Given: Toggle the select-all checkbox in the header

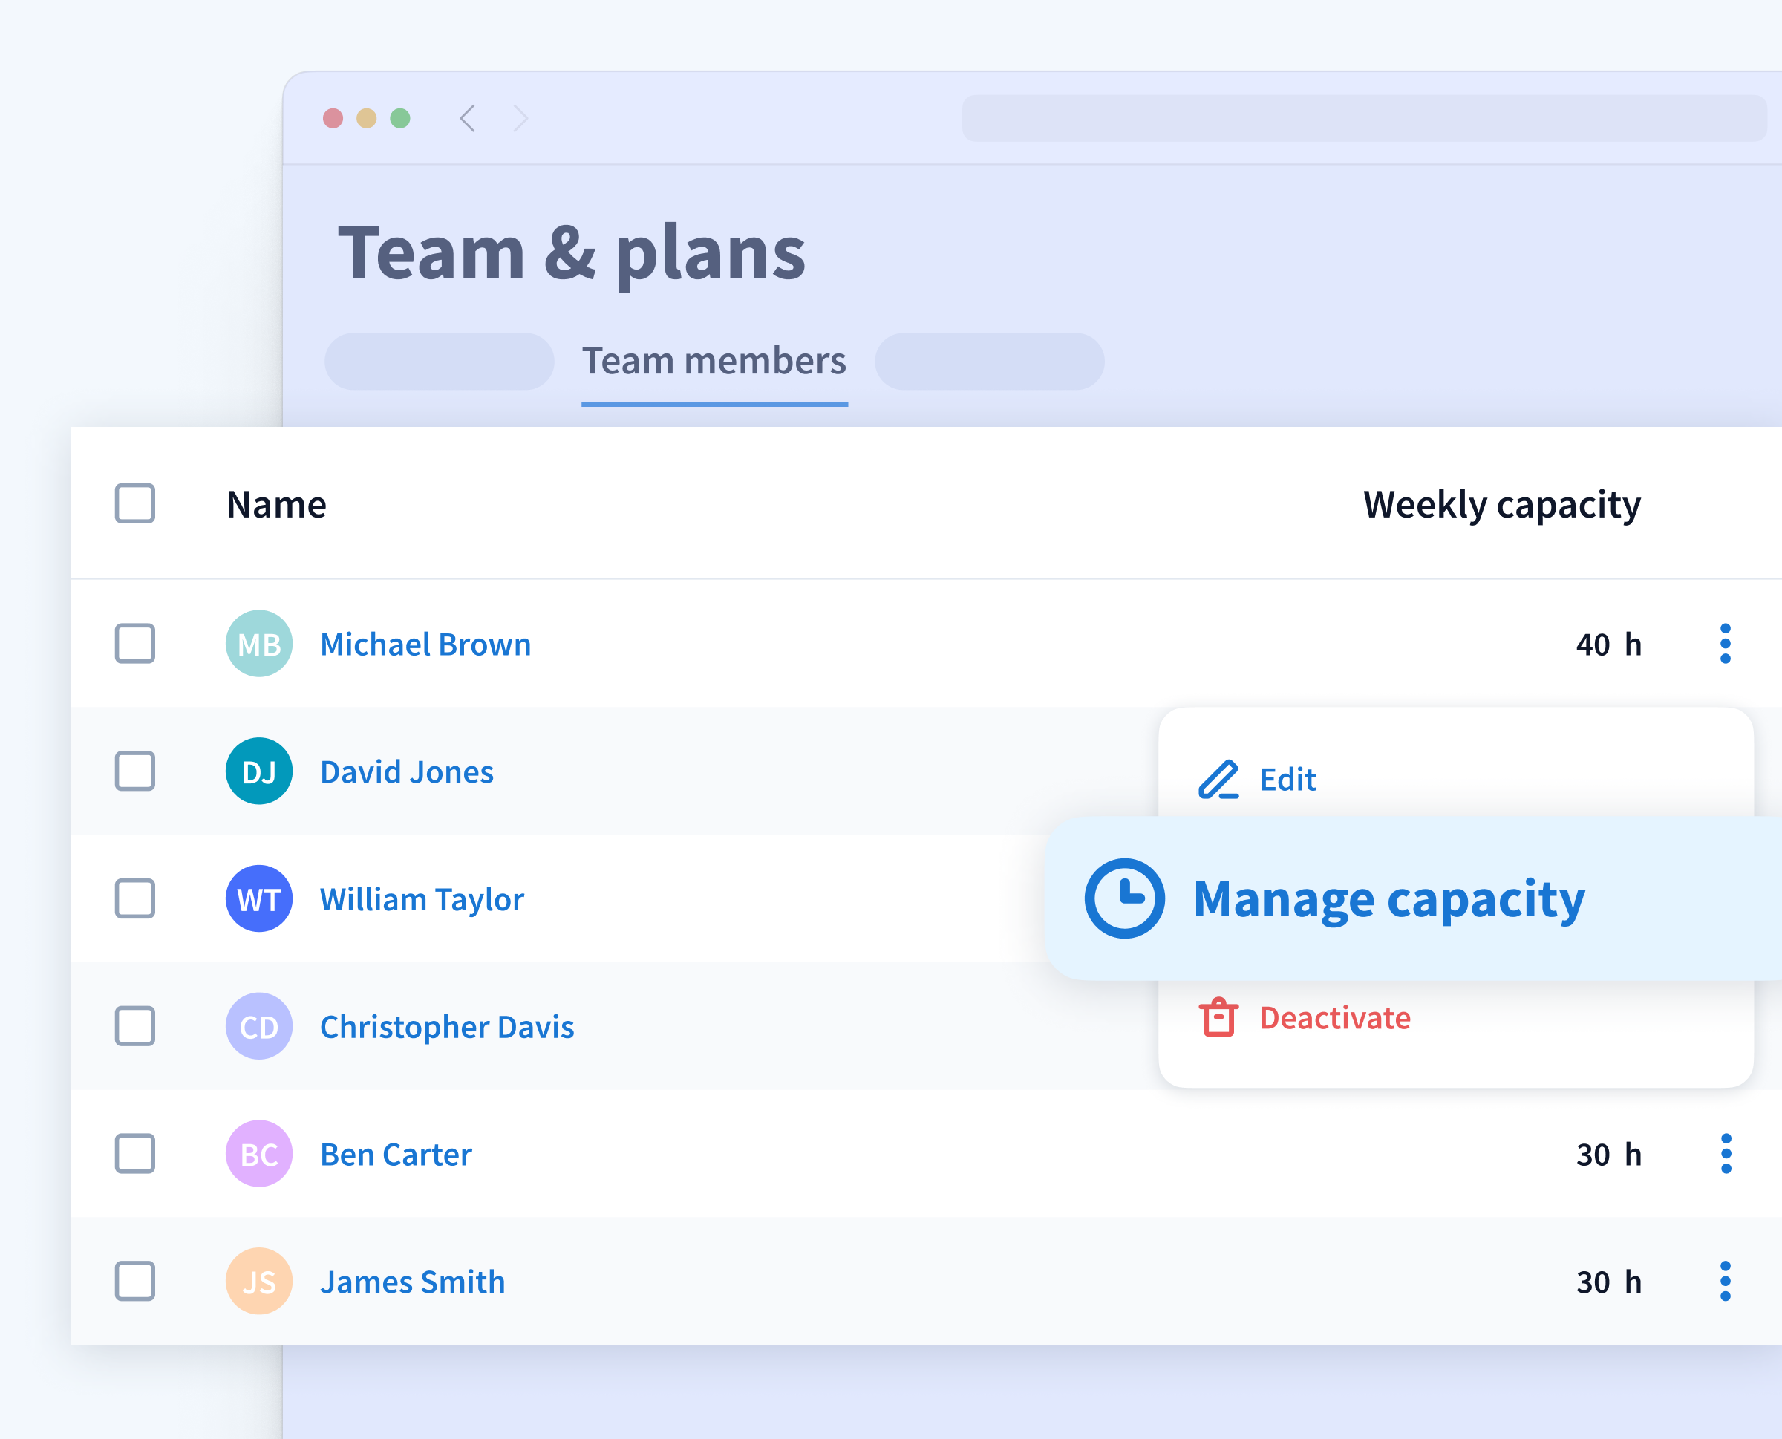Looking at the screenshot, I should click(135, 503).
